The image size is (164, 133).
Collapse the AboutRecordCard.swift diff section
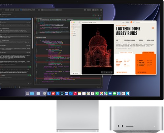point(35,38)
